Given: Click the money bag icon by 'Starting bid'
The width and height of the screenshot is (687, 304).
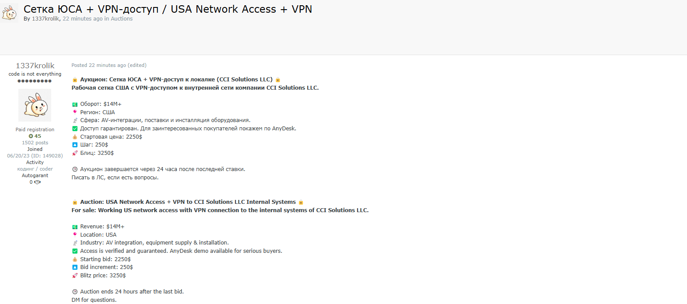Looking at the screenshot, I should [x=75, y=259].
